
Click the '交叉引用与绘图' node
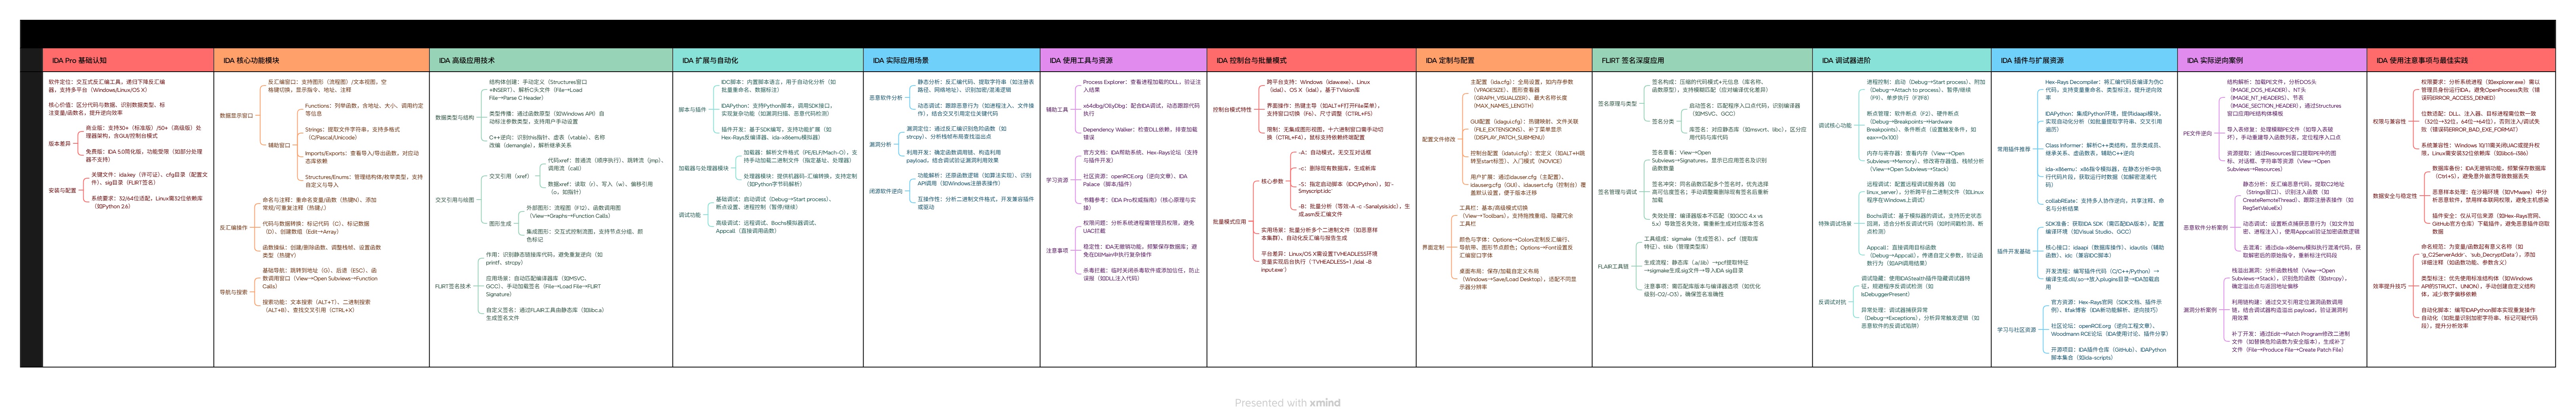(x=455, y=200)
